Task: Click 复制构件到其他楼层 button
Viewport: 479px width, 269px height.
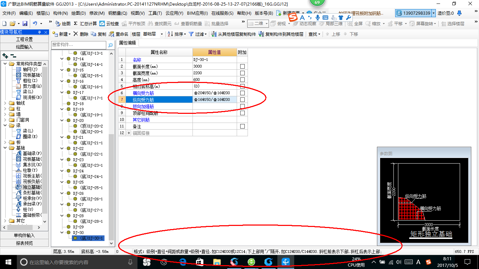Action: (x=281, y=34)
